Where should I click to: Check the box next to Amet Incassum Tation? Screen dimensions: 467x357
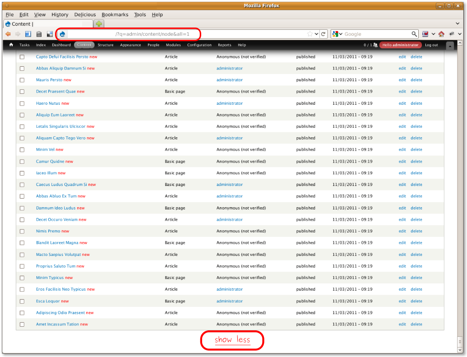22,324
